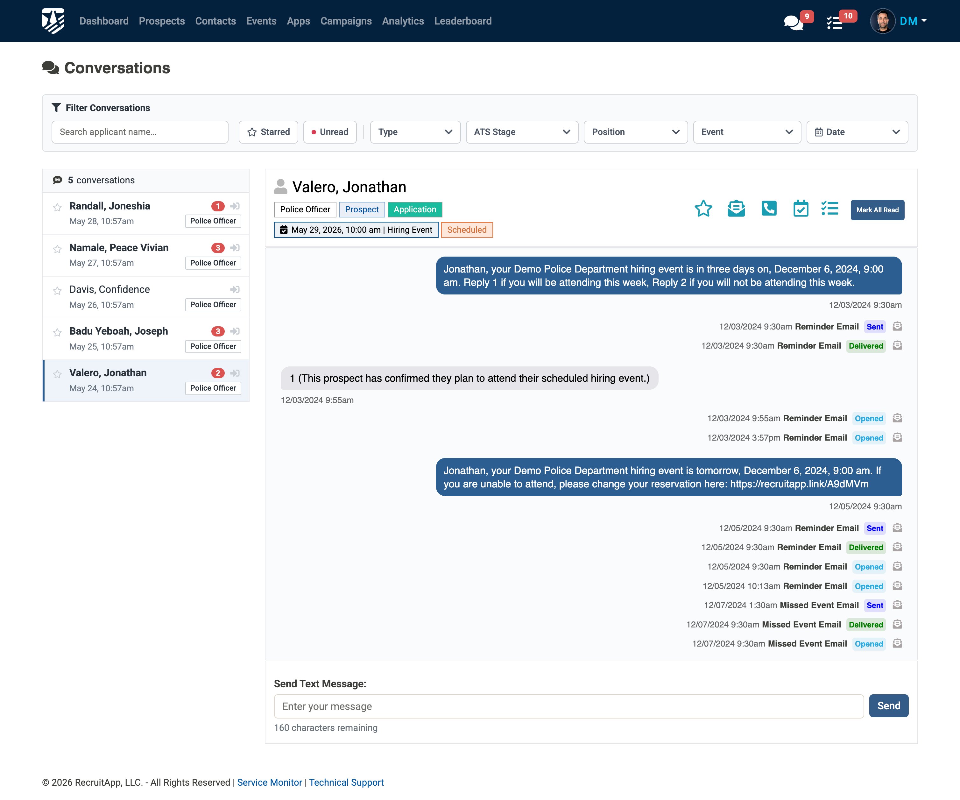960x800 pixels.
Task: Go to Dashboard in the navigation
Action: [x=104, y=21]
